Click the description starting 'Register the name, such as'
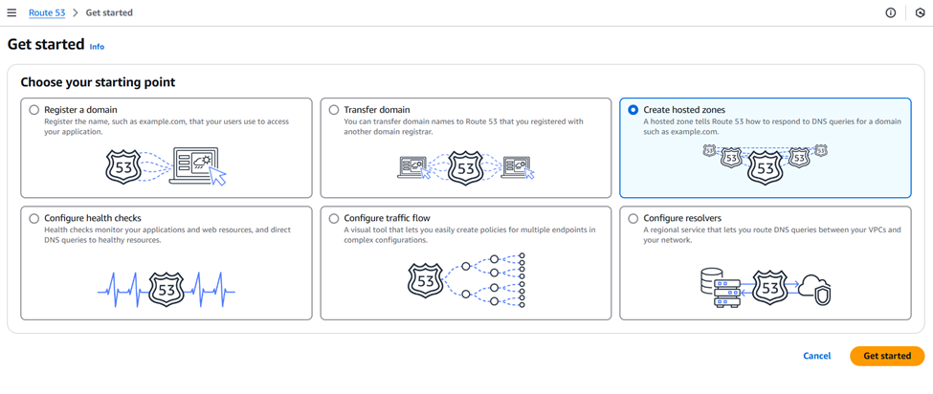Image resolution: width=933 pixels, height=394 pixels. pos(167,126)
